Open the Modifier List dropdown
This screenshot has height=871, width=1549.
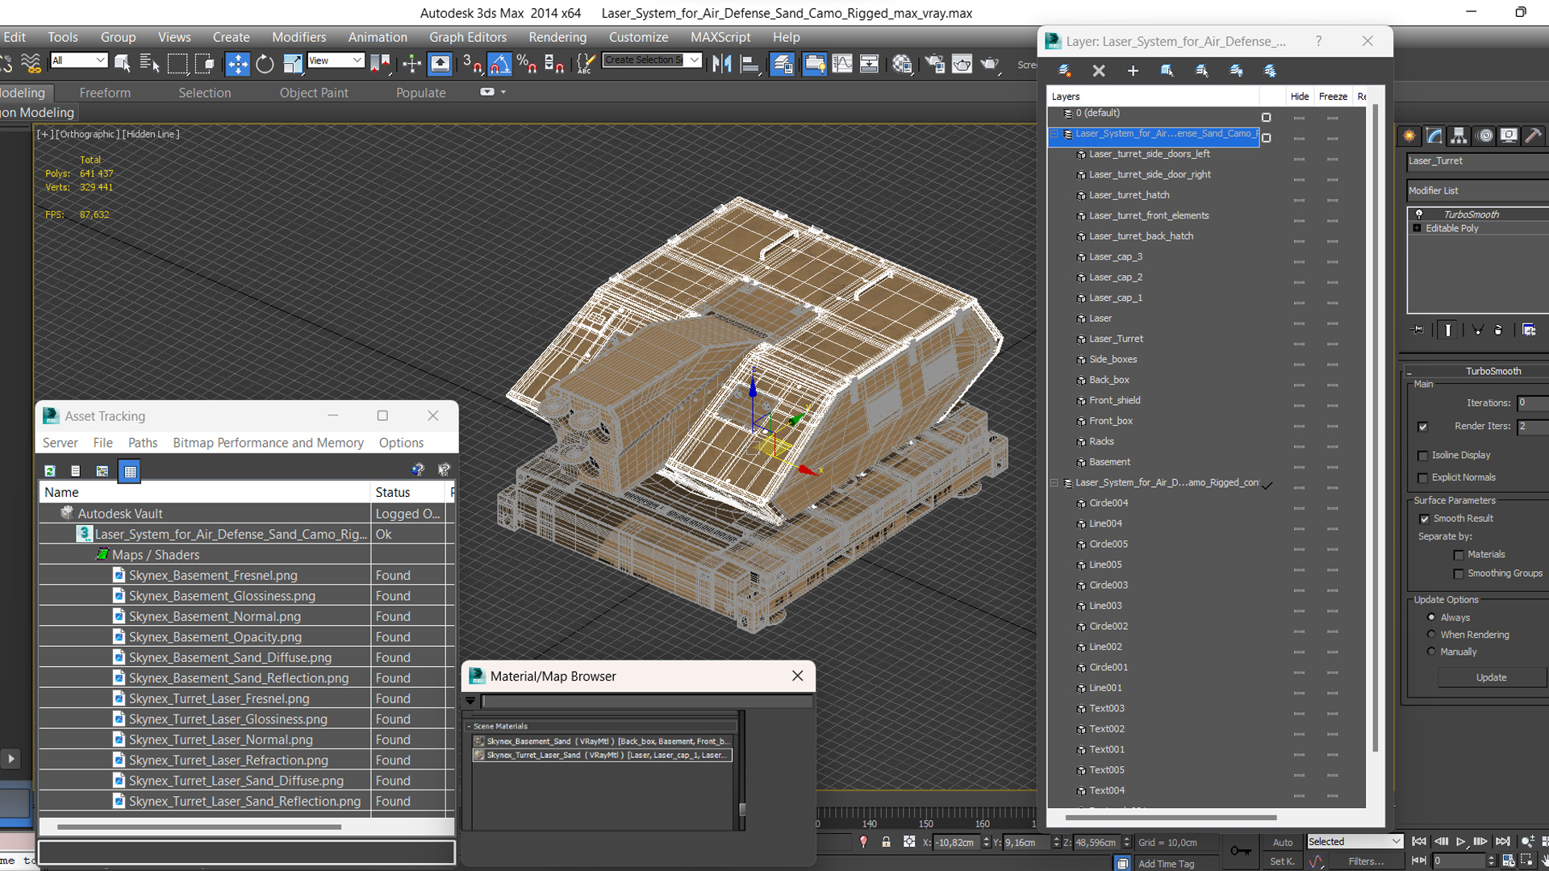pyautogui.click(x=1477, y=191)
